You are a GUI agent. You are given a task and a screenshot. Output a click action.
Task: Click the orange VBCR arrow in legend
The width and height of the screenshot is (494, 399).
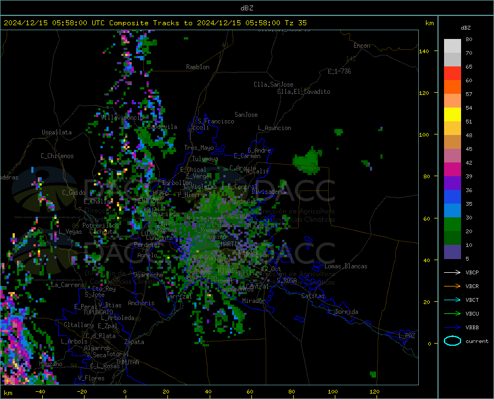click(x=452, y=286)
